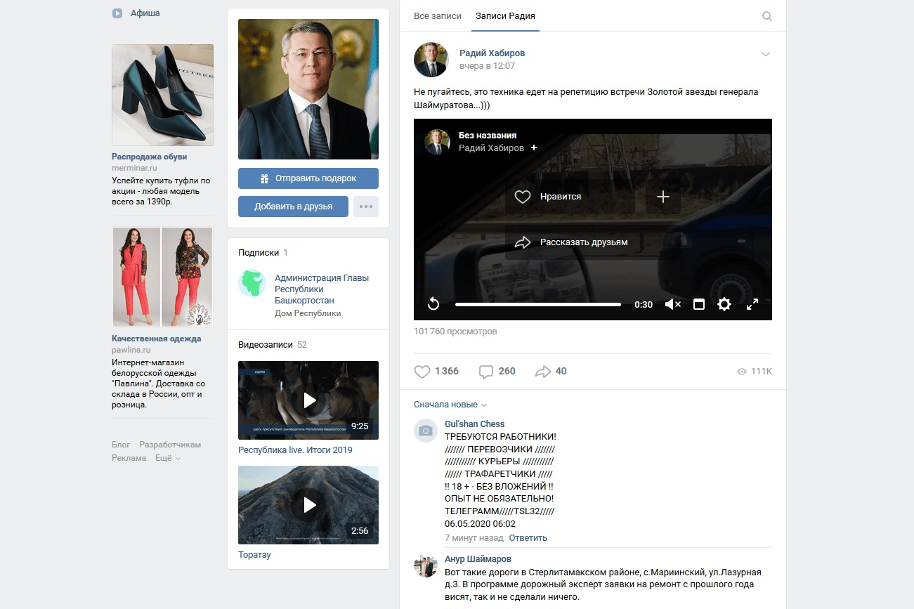
Task: Click the video progress bar
Action: point(537,304)
